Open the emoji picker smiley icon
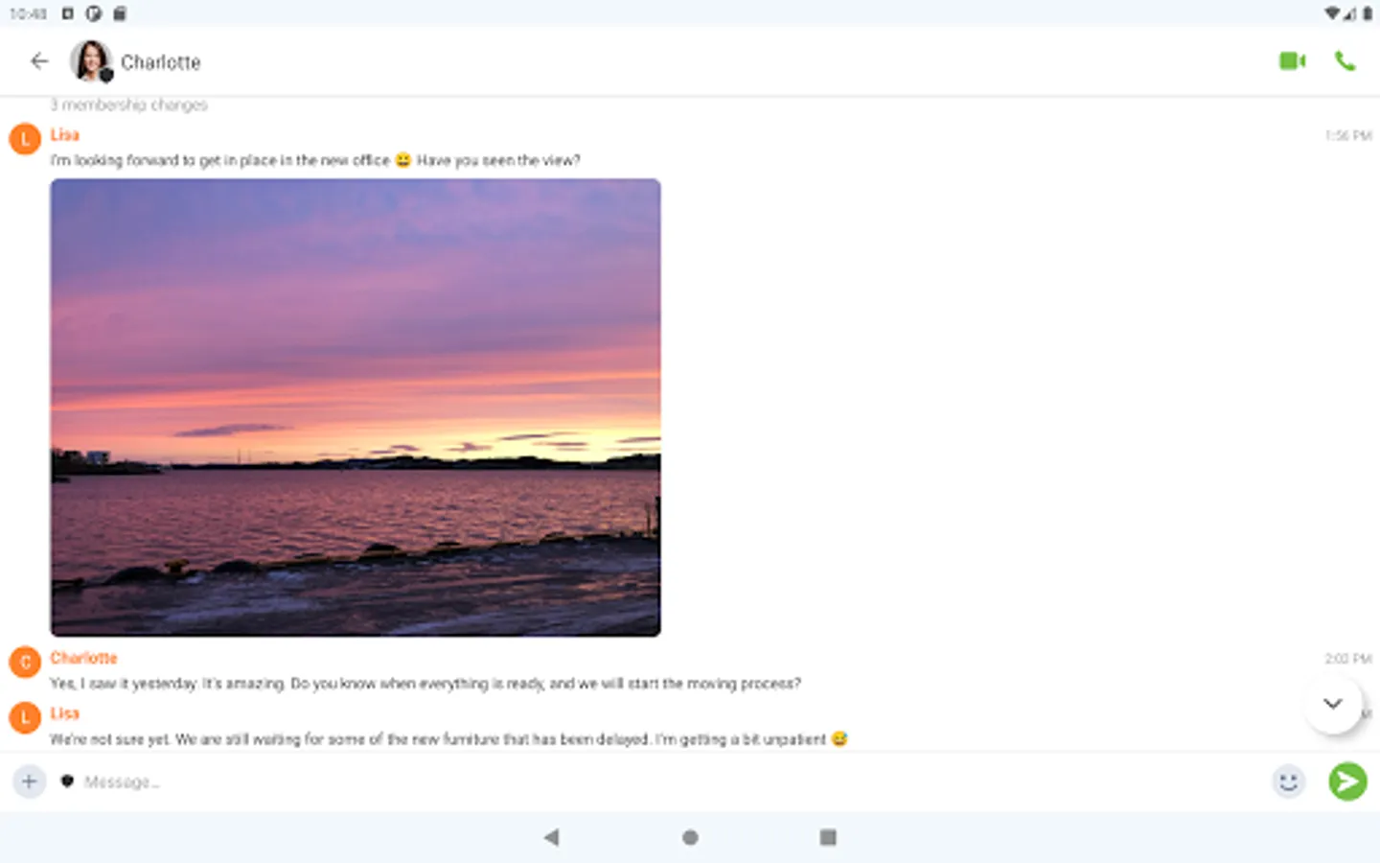Image resolution: width=1380 pixels, height=863 pixels. [1289, 781]
